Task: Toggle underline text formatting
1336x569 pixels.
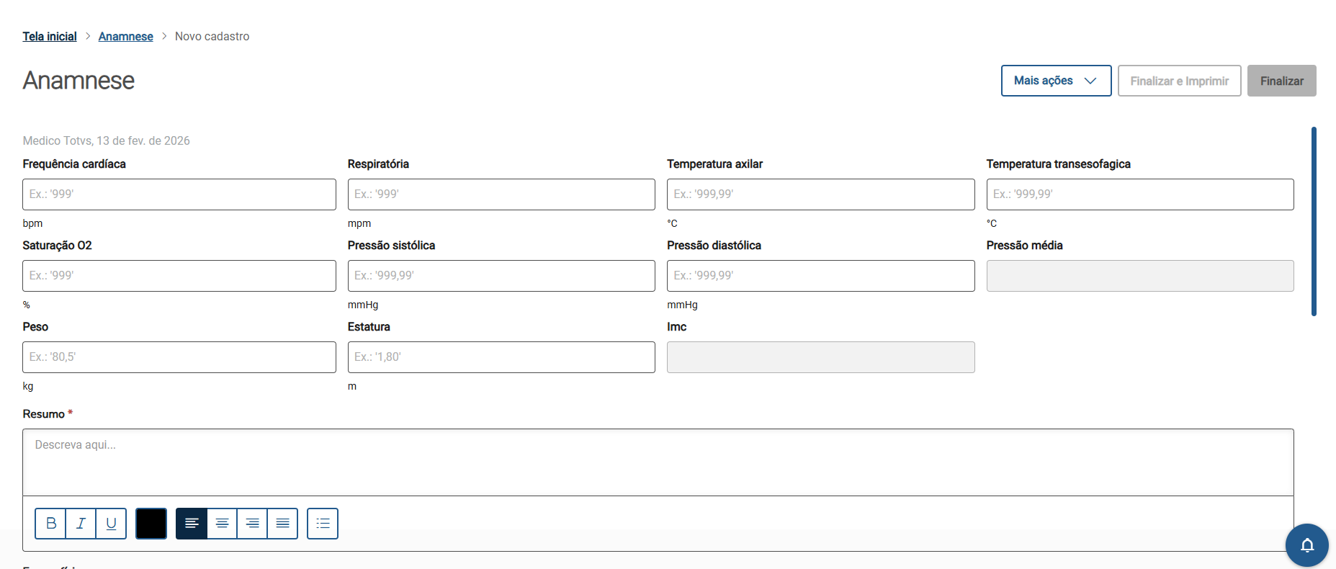Action: 111,524
